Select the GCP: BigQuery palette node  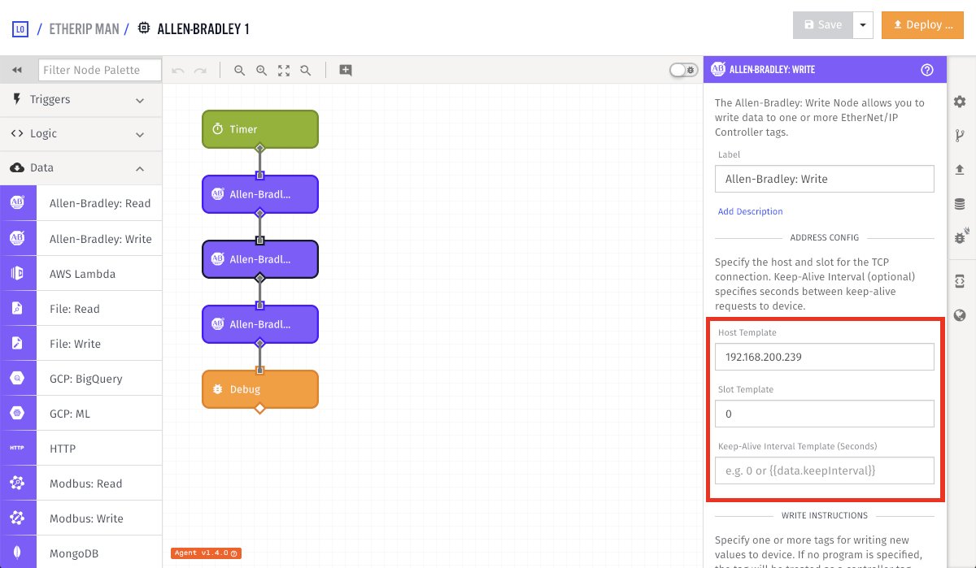[81, 379]
